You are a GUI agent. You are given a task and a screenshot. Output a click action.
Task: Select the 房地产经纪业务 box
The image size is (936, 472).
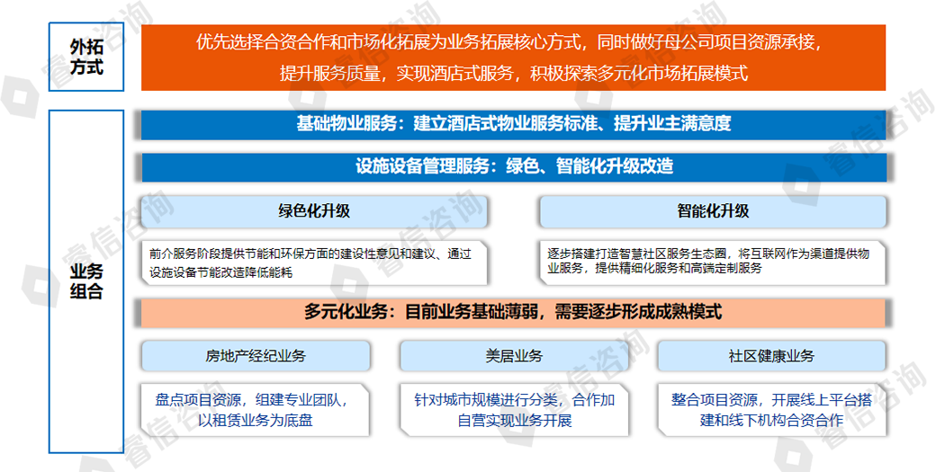(256, 356)
